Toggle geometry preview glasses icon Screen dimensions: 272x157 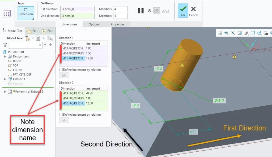tap(165, 11)
